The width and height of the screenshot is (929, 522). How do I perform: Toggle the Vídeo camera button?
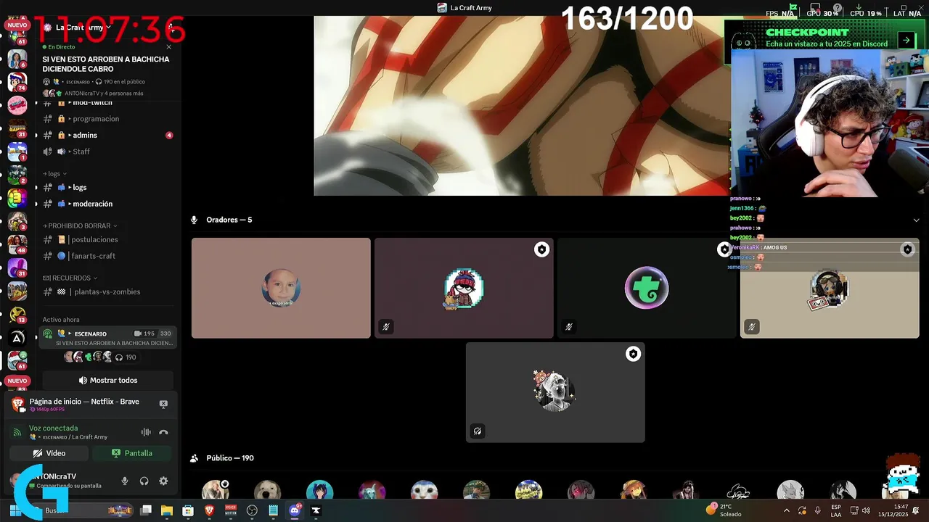[49, 453]
